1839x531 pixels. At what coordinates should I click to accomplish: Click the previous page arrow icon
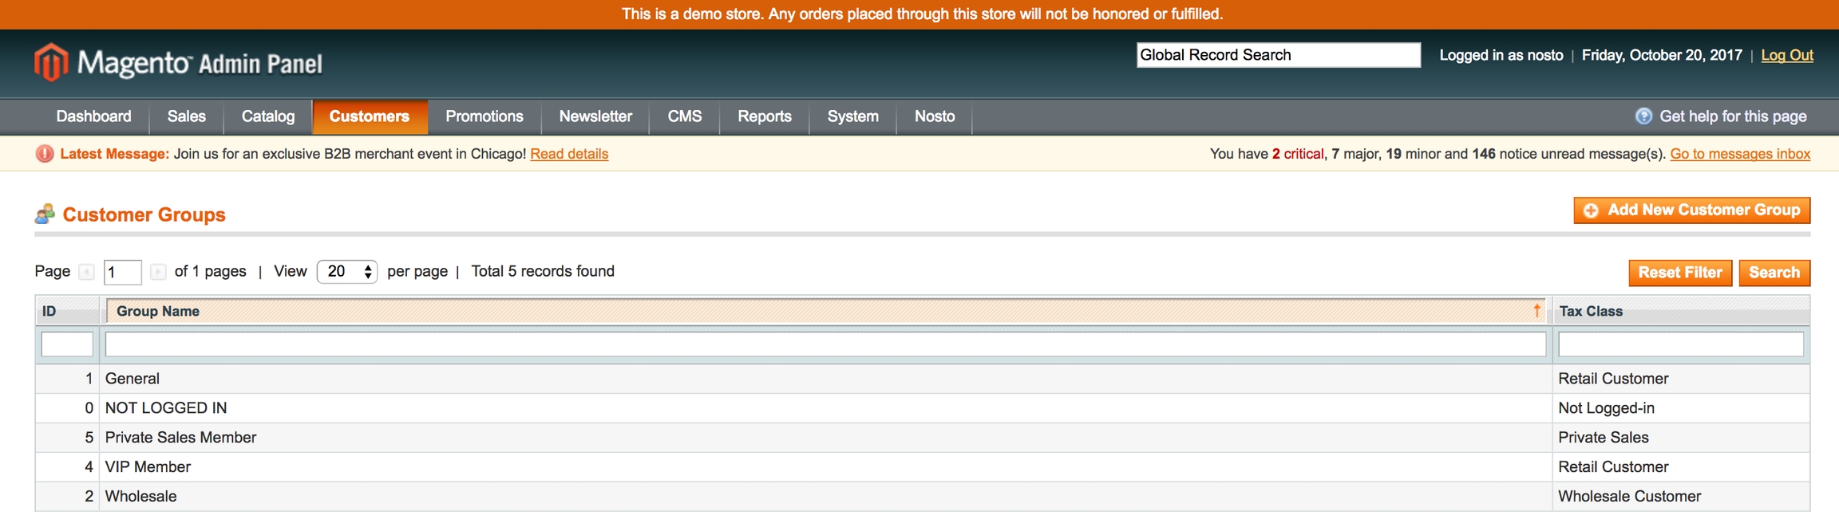click(x=86, y=272)
